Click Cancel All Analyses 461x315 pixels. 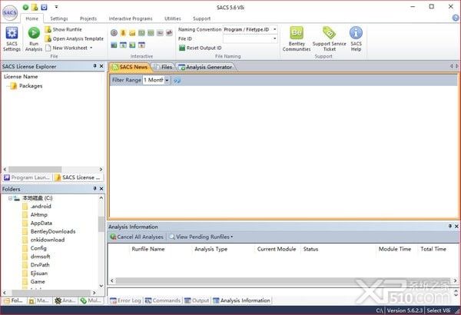(137, 237)
